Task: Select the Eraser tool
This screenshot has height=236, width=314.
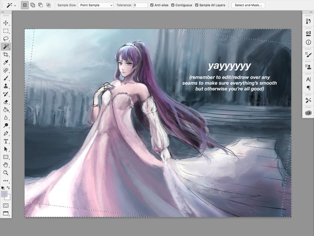Action: [6, 102]
